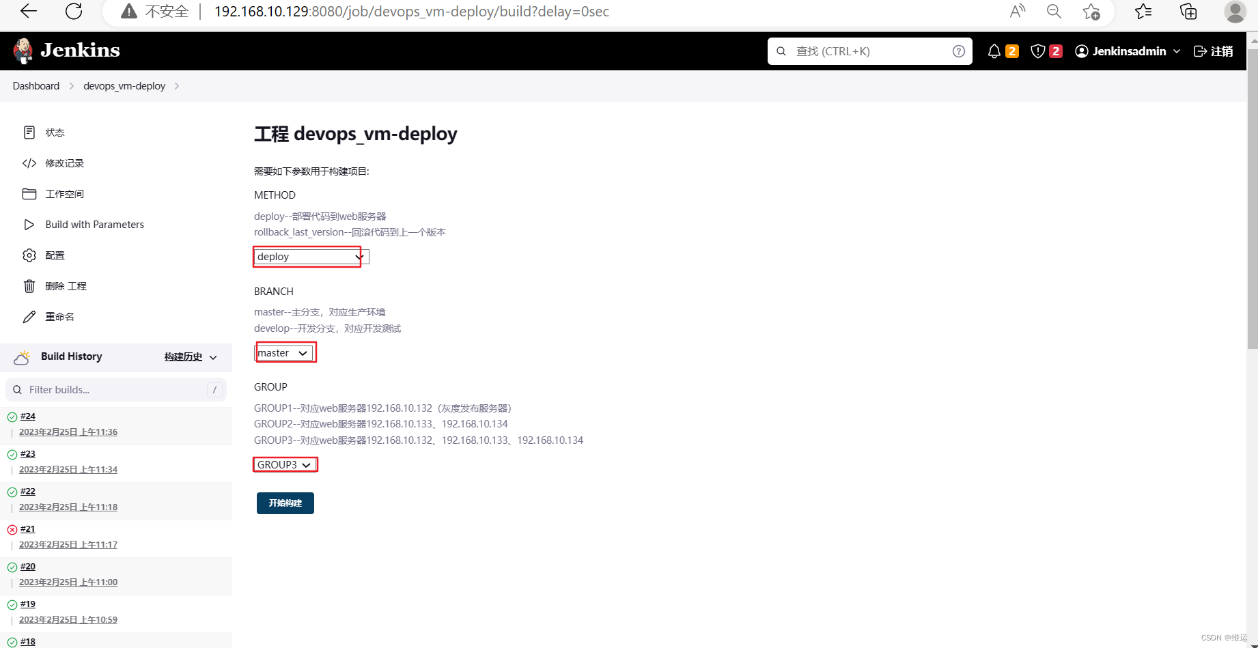Click the browser address bar URL
Screen dimensions: 1258x648
(x=412, y=12)
